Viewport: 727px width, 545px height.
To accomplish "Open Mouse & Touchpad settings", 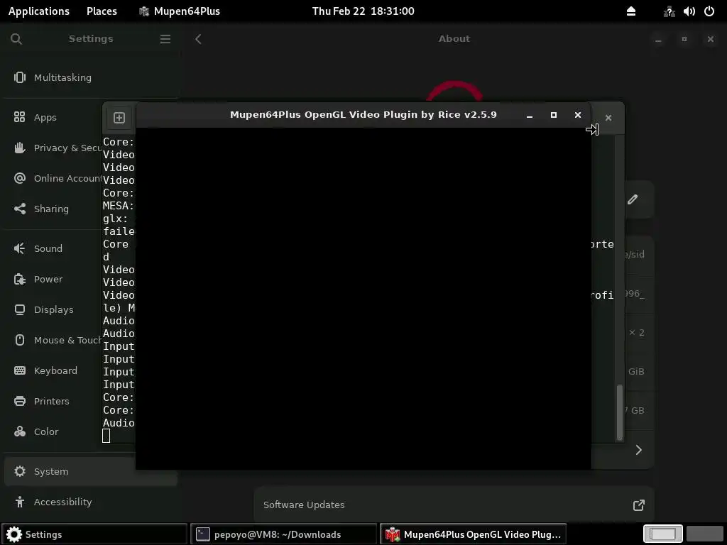I will pyautogui.click(x=53, y=341).
